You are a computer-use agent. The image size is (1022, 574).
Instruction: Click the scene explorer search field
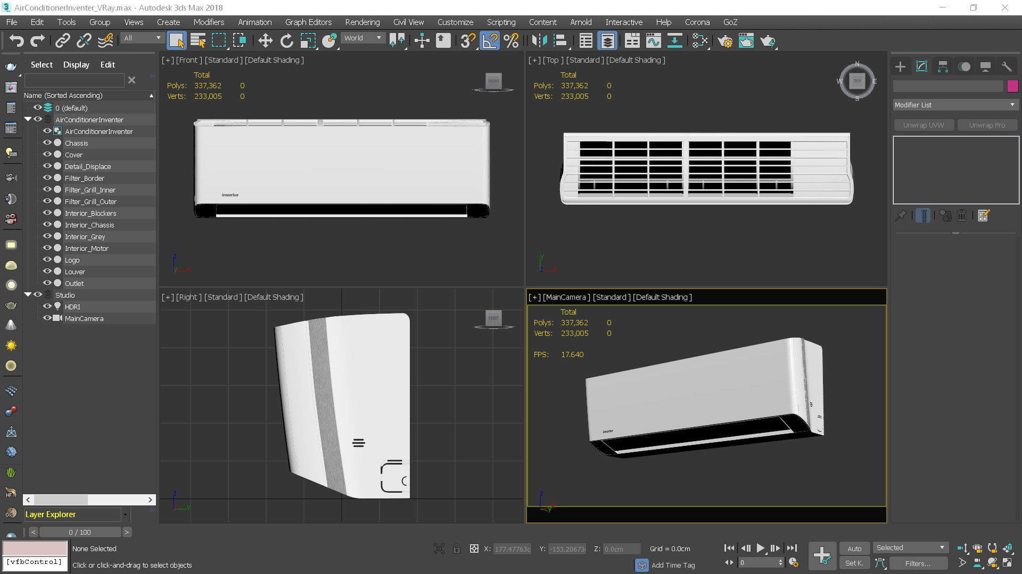point(74,80)
